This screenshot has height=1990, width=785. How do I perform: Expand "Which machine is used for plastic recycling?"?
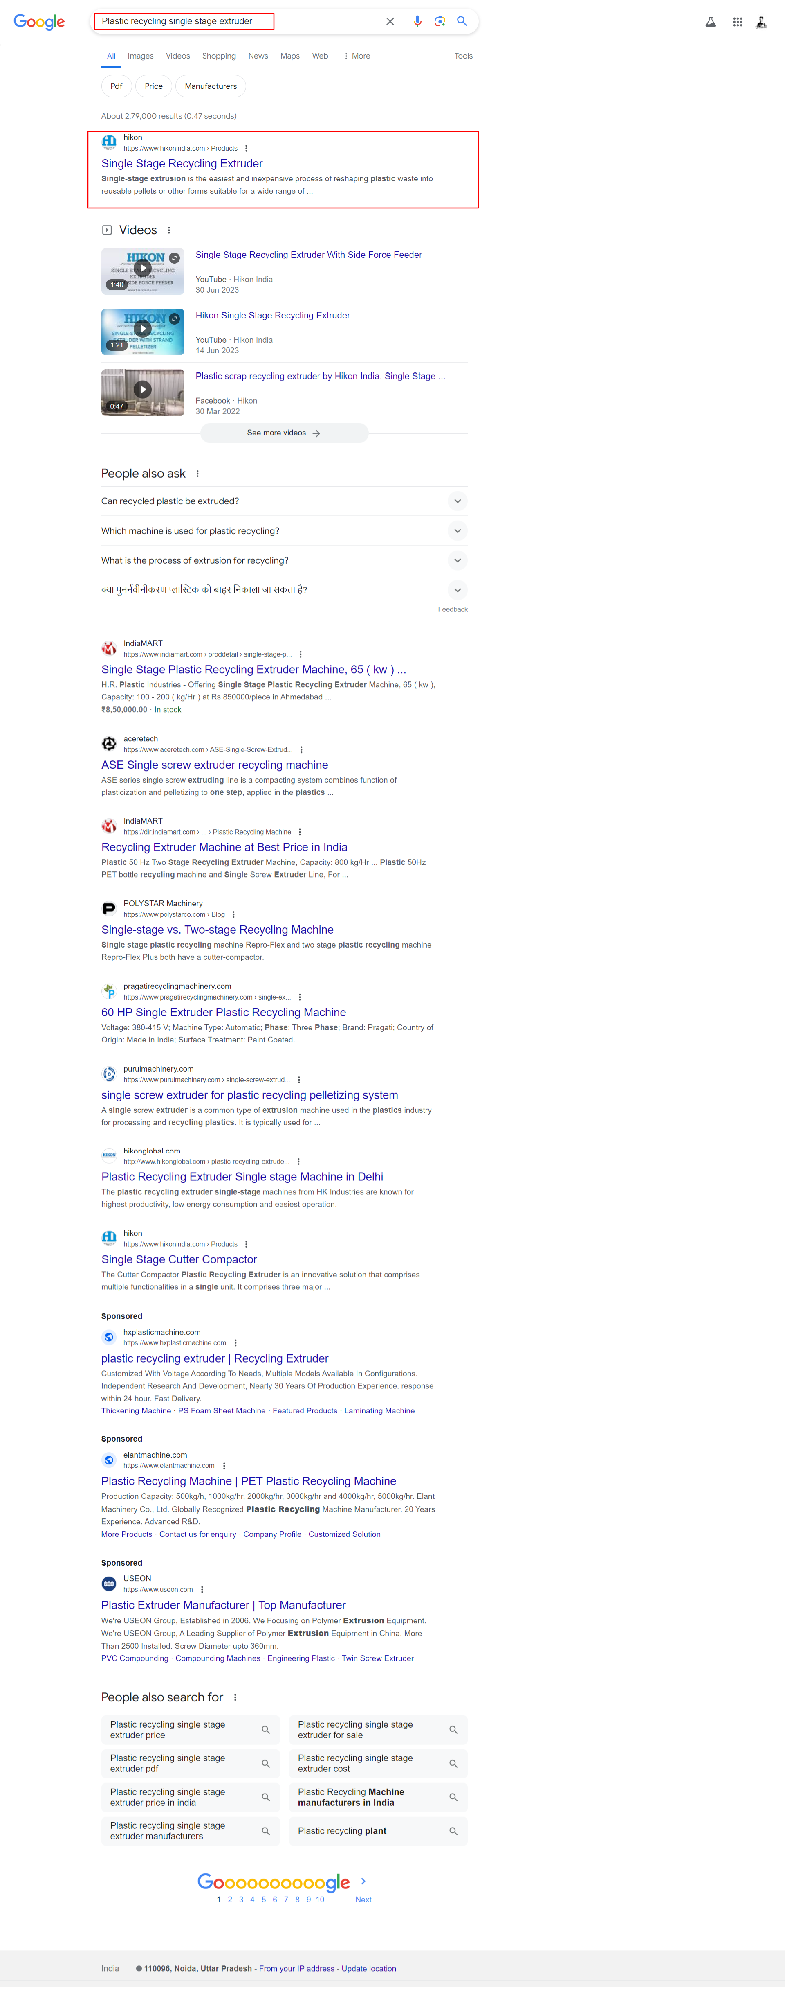tap(284, 531)
